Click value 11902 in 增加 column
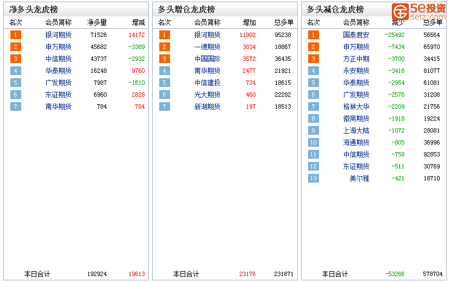 [x=247, y=35]
